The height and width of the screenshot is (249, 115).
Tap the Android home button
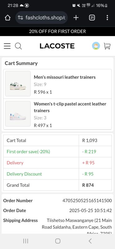[58, 241]
